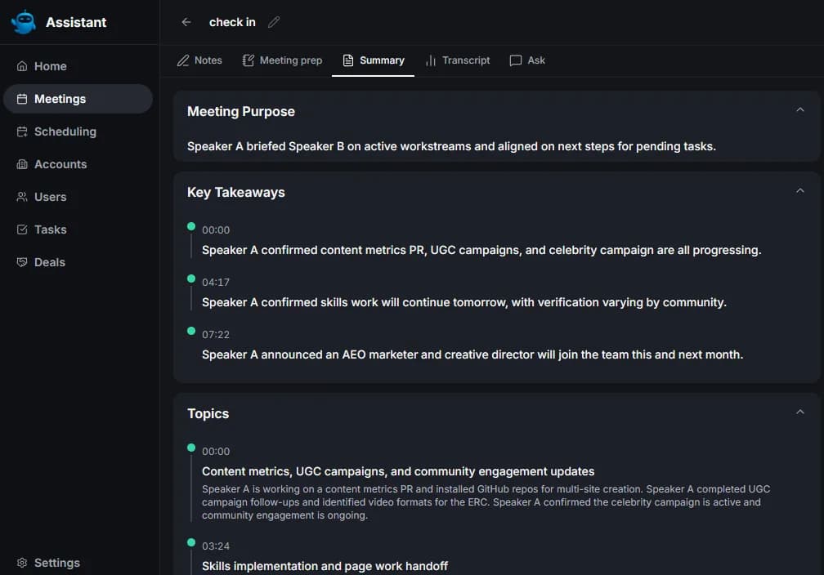
Task: Edit the meeting title with pencil icon
Action: coord(274,22)
